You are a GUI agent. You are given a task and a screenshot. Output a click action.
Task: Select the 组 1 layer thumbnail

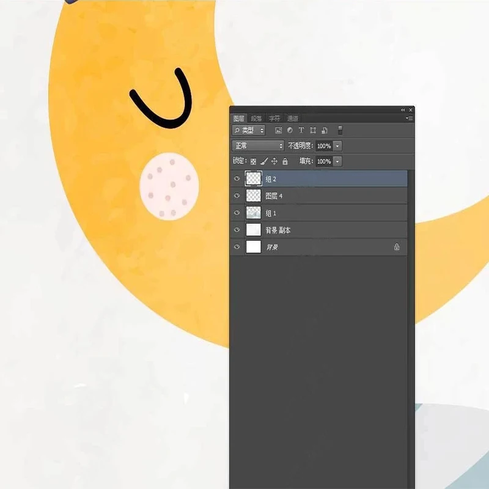click(254, 213)
